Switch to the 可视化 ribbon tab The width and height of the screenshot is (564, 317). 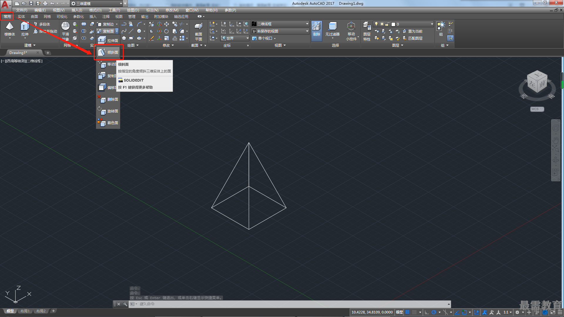62,17
